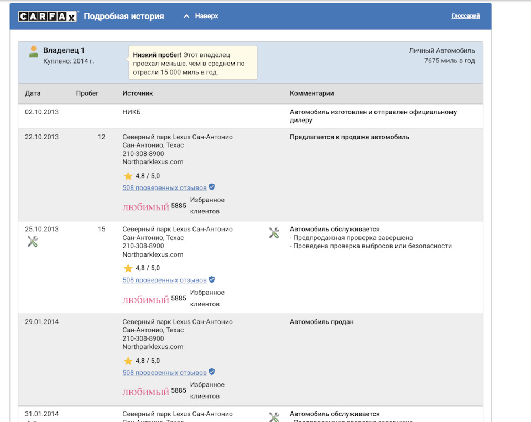
Task: Select date 02.10.2013
Action: click(41, 112)
